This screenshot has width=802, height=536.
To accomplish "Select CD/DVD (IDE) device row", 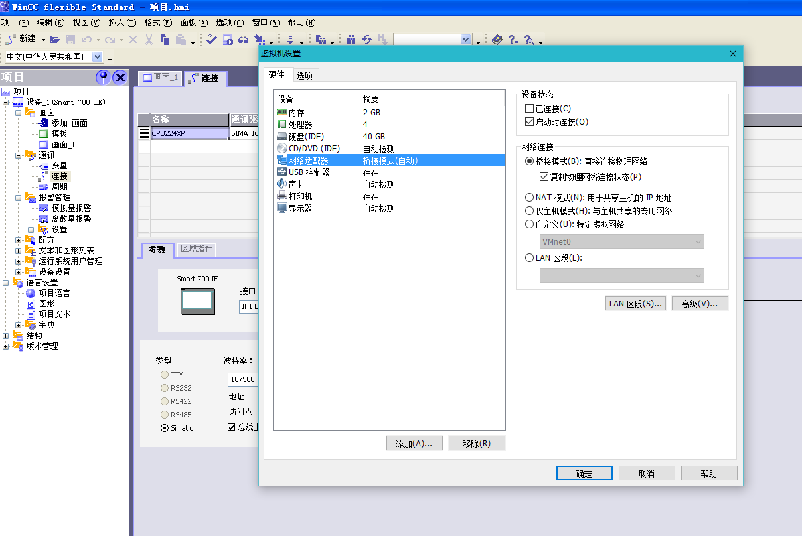I will click(389, 149).
